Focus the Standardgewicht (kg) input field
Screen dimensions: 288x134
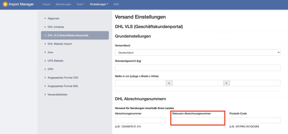pos(198,68)
